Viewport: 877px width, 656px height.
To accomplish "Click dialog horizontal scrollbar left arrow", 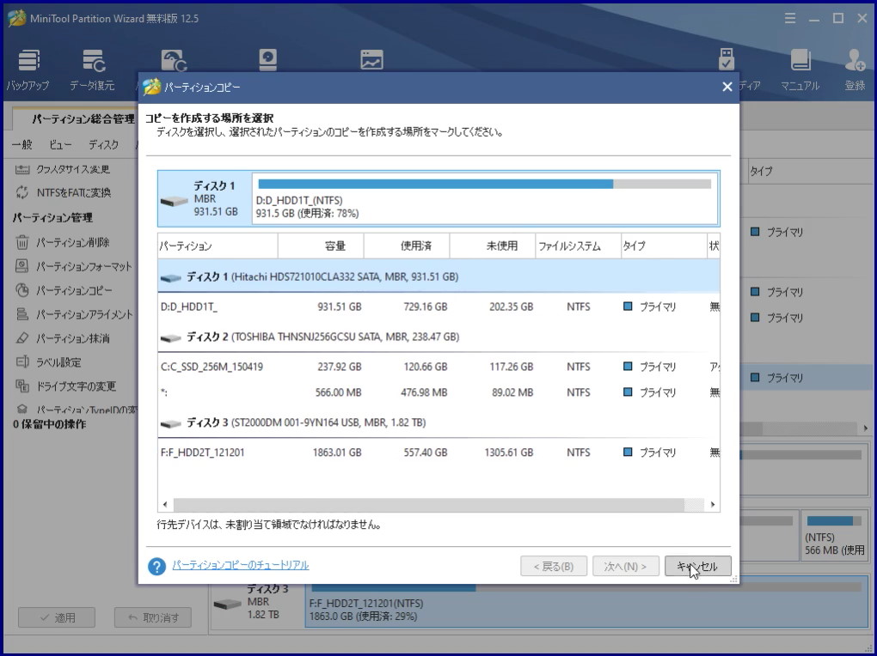I will 164,504.
